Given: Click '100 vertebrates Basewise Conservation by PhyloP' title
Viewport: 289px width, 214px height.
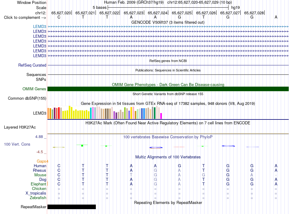Looking at the screenshot, I should click(168, 137).
